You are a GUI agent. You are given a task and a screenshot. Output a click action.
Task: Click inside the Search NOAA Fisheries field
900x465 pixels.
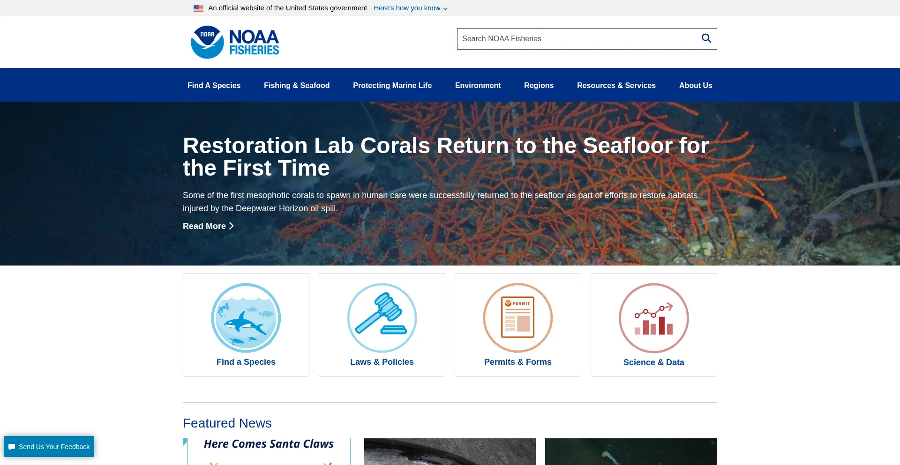tap(562, 38)
